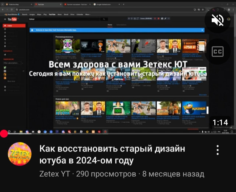Turn on closed captions with the CC button

(218, 51)
